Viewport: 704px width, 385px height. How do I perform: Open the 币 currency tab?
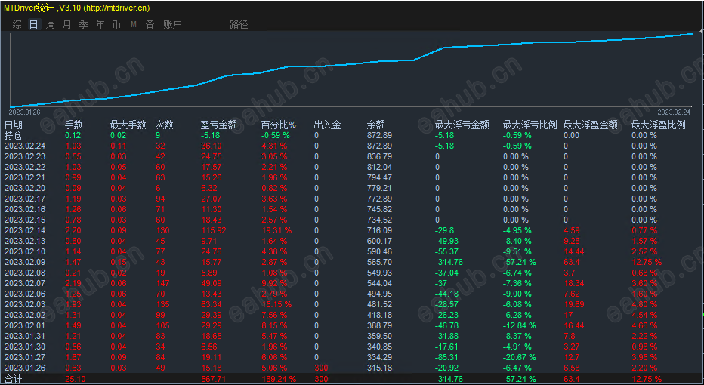(117, 24)
